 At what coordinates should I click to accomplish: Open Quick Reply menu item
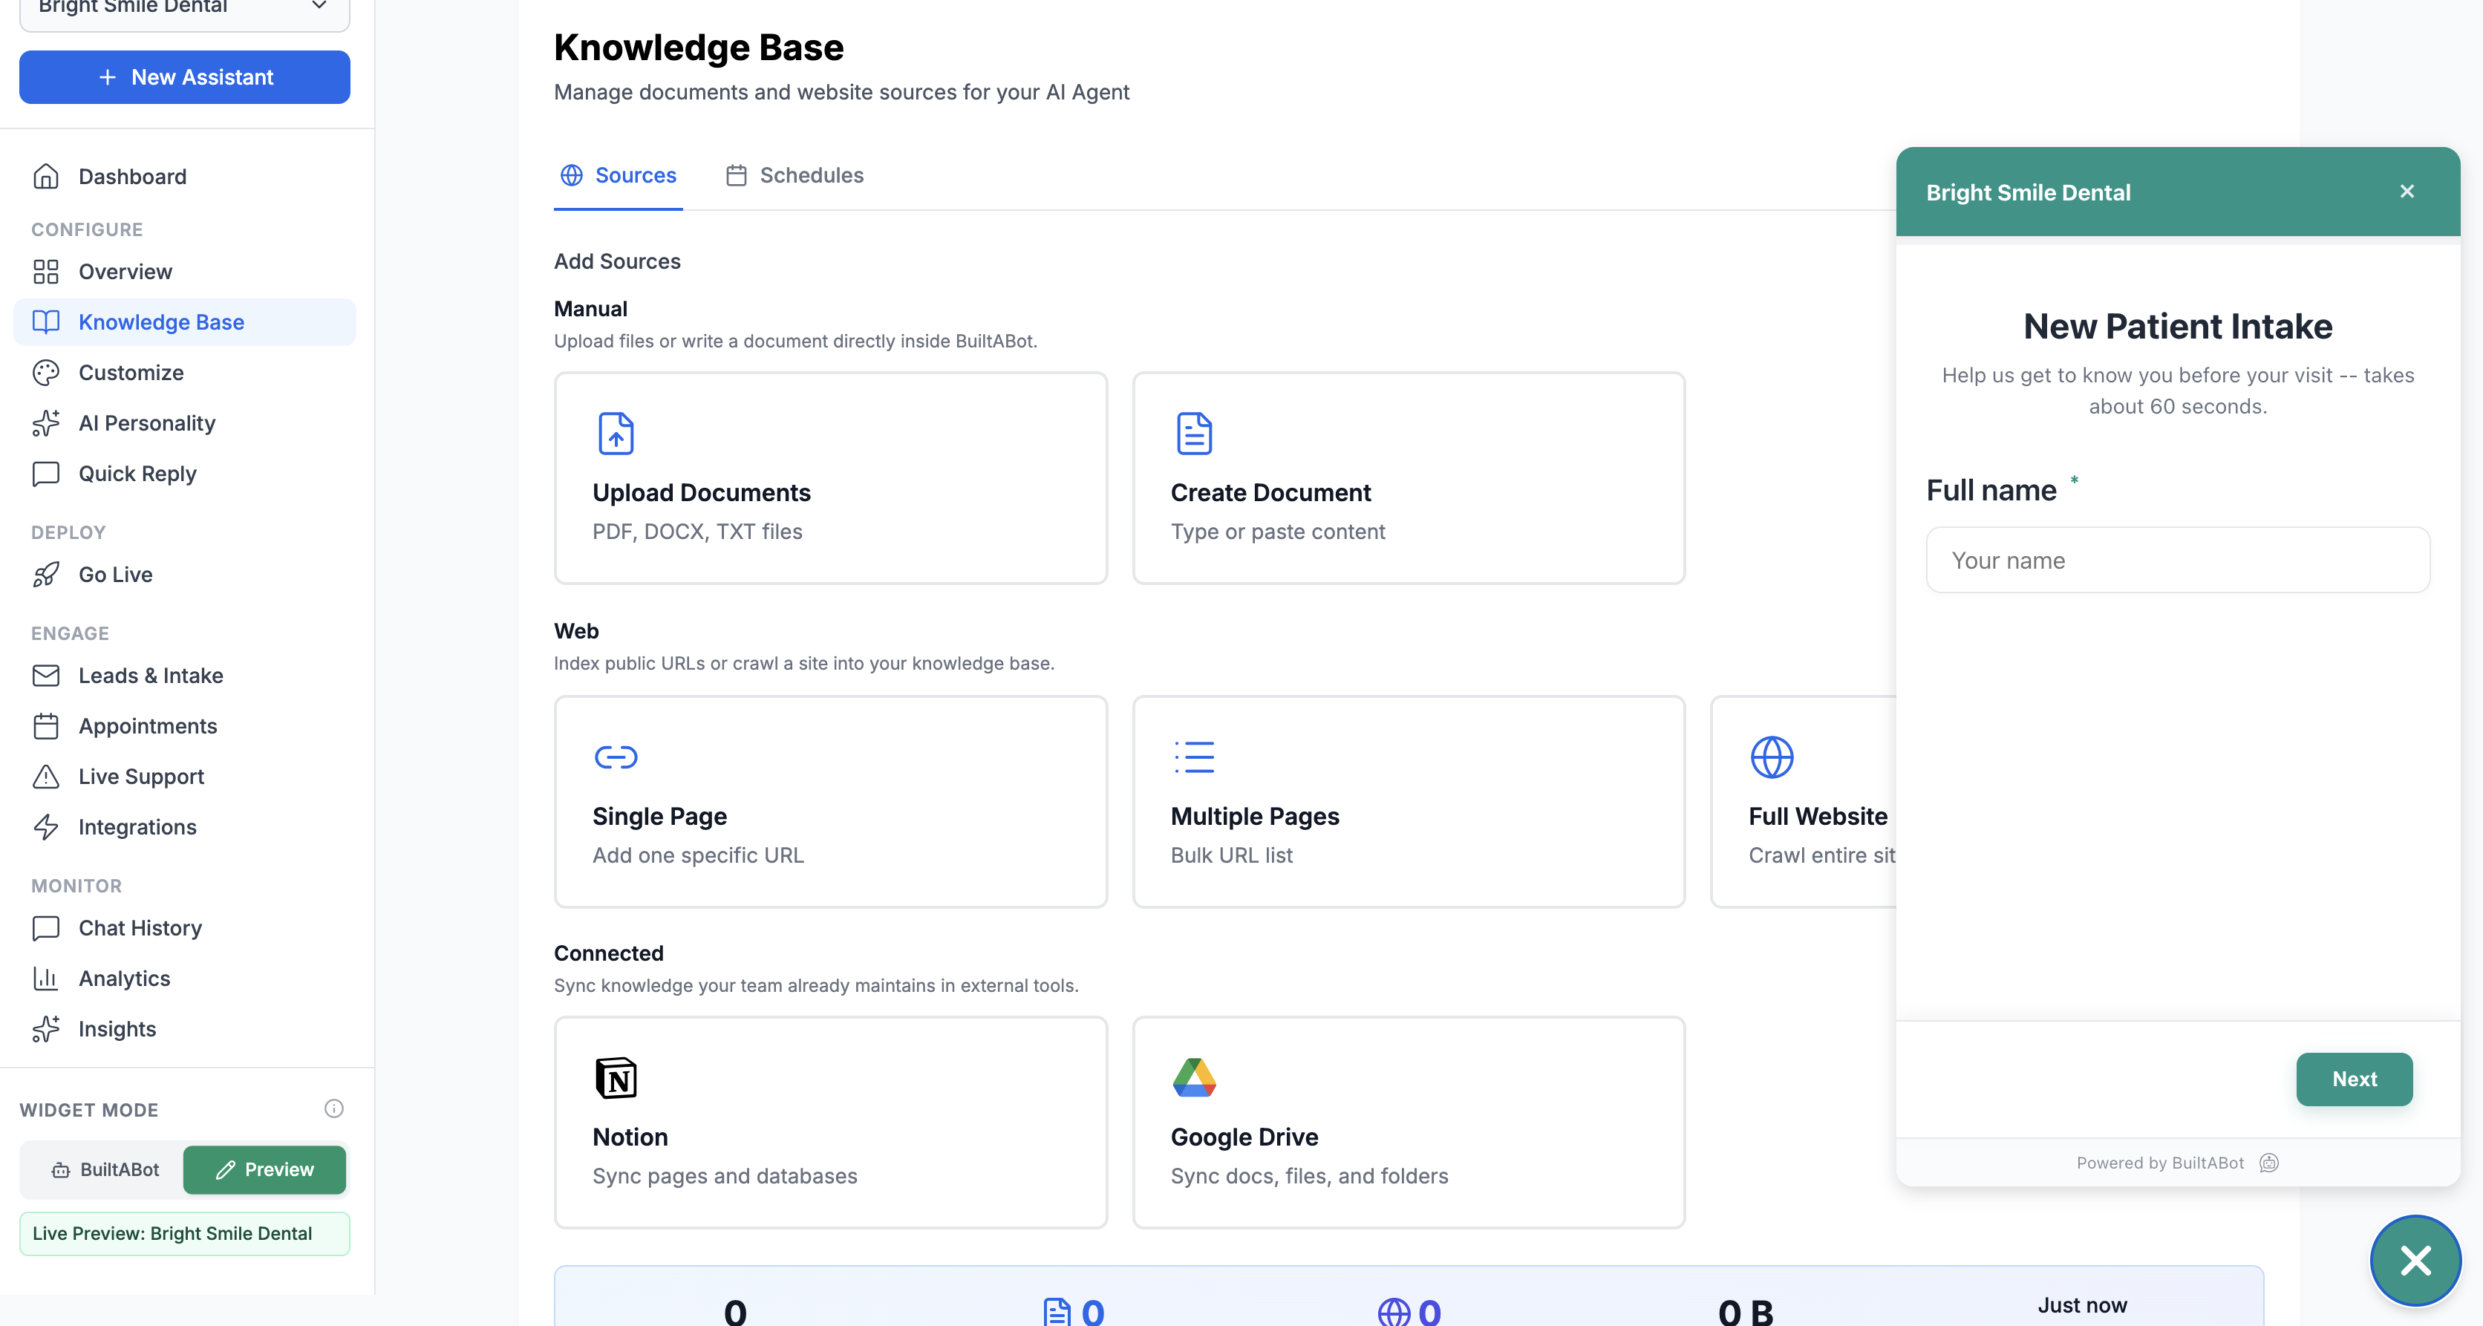pos(185,474)
